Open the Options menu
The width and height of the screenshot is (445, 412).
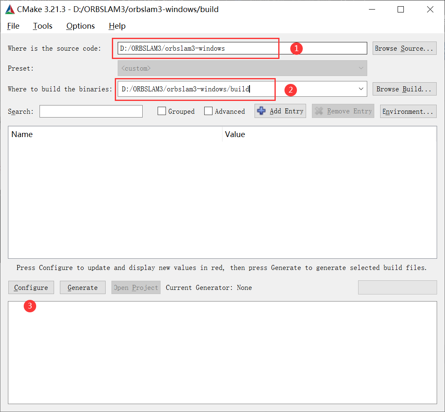point(81,26)
